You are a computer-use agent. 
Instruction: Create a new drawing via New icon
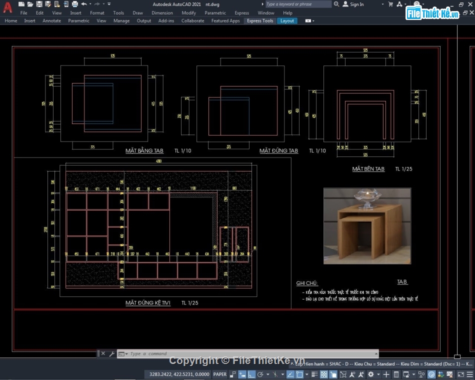pyautogui.click(x=21, y=4)
